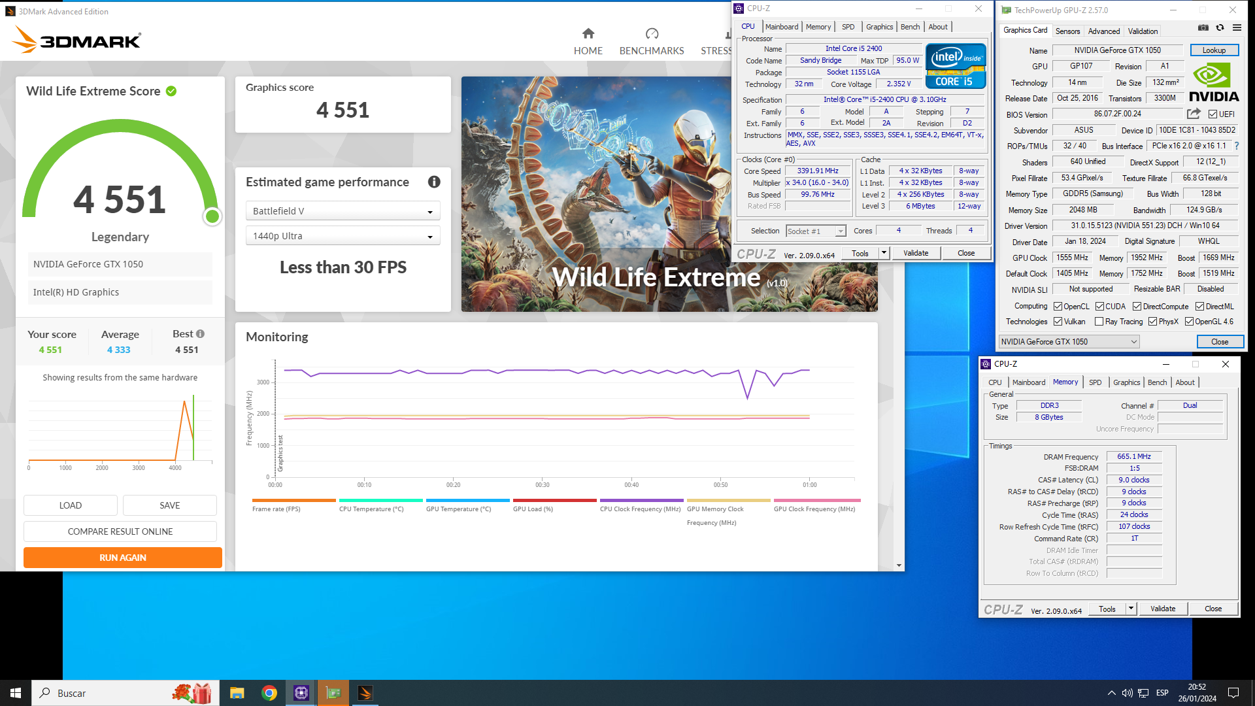1255x706 pixels.
Task: Click the Lookup button in GPU-Z
Action: [1214, 50]
